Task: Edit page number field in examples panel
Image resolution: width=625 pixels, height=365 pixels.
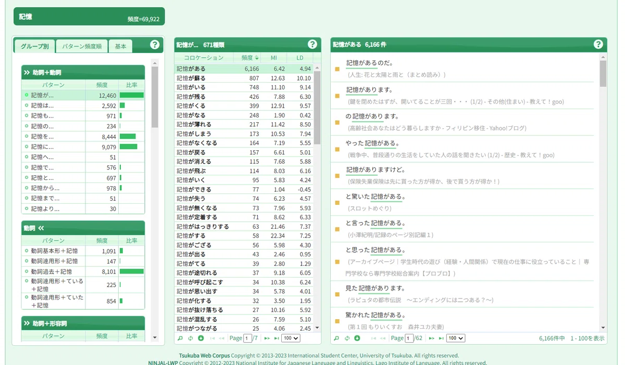Action: (x=409, y=338)
